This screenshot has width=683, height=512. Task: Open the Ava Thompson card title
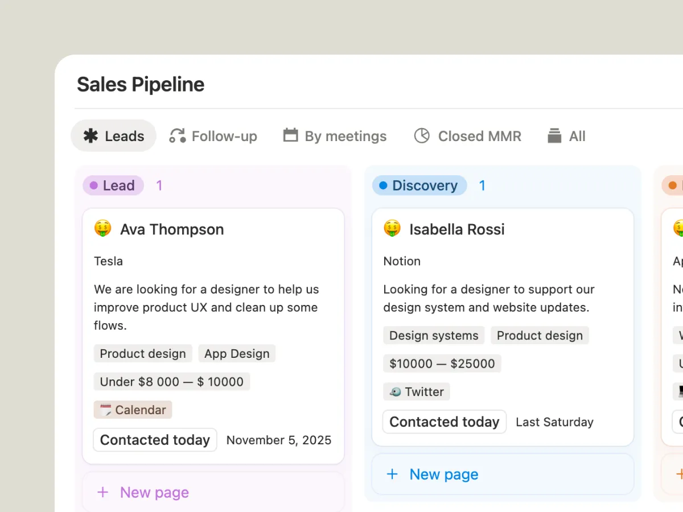pos(172,229)
